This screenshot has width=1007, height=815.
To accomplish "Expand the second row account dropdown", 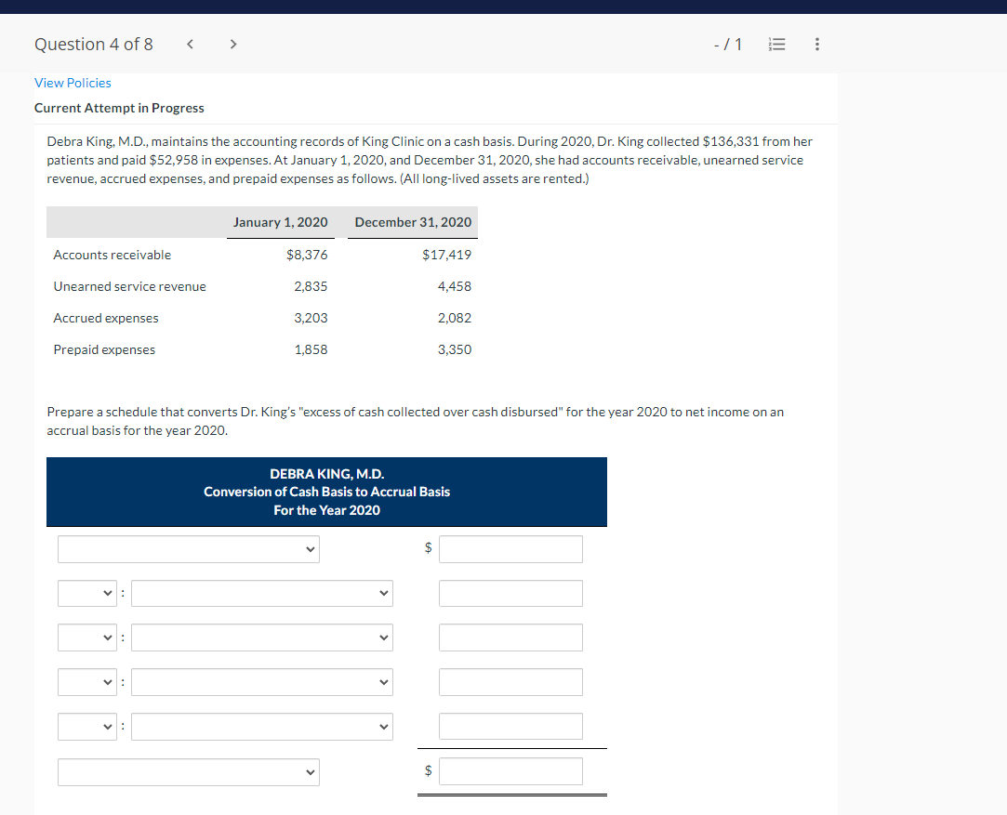I will point(261,593).
